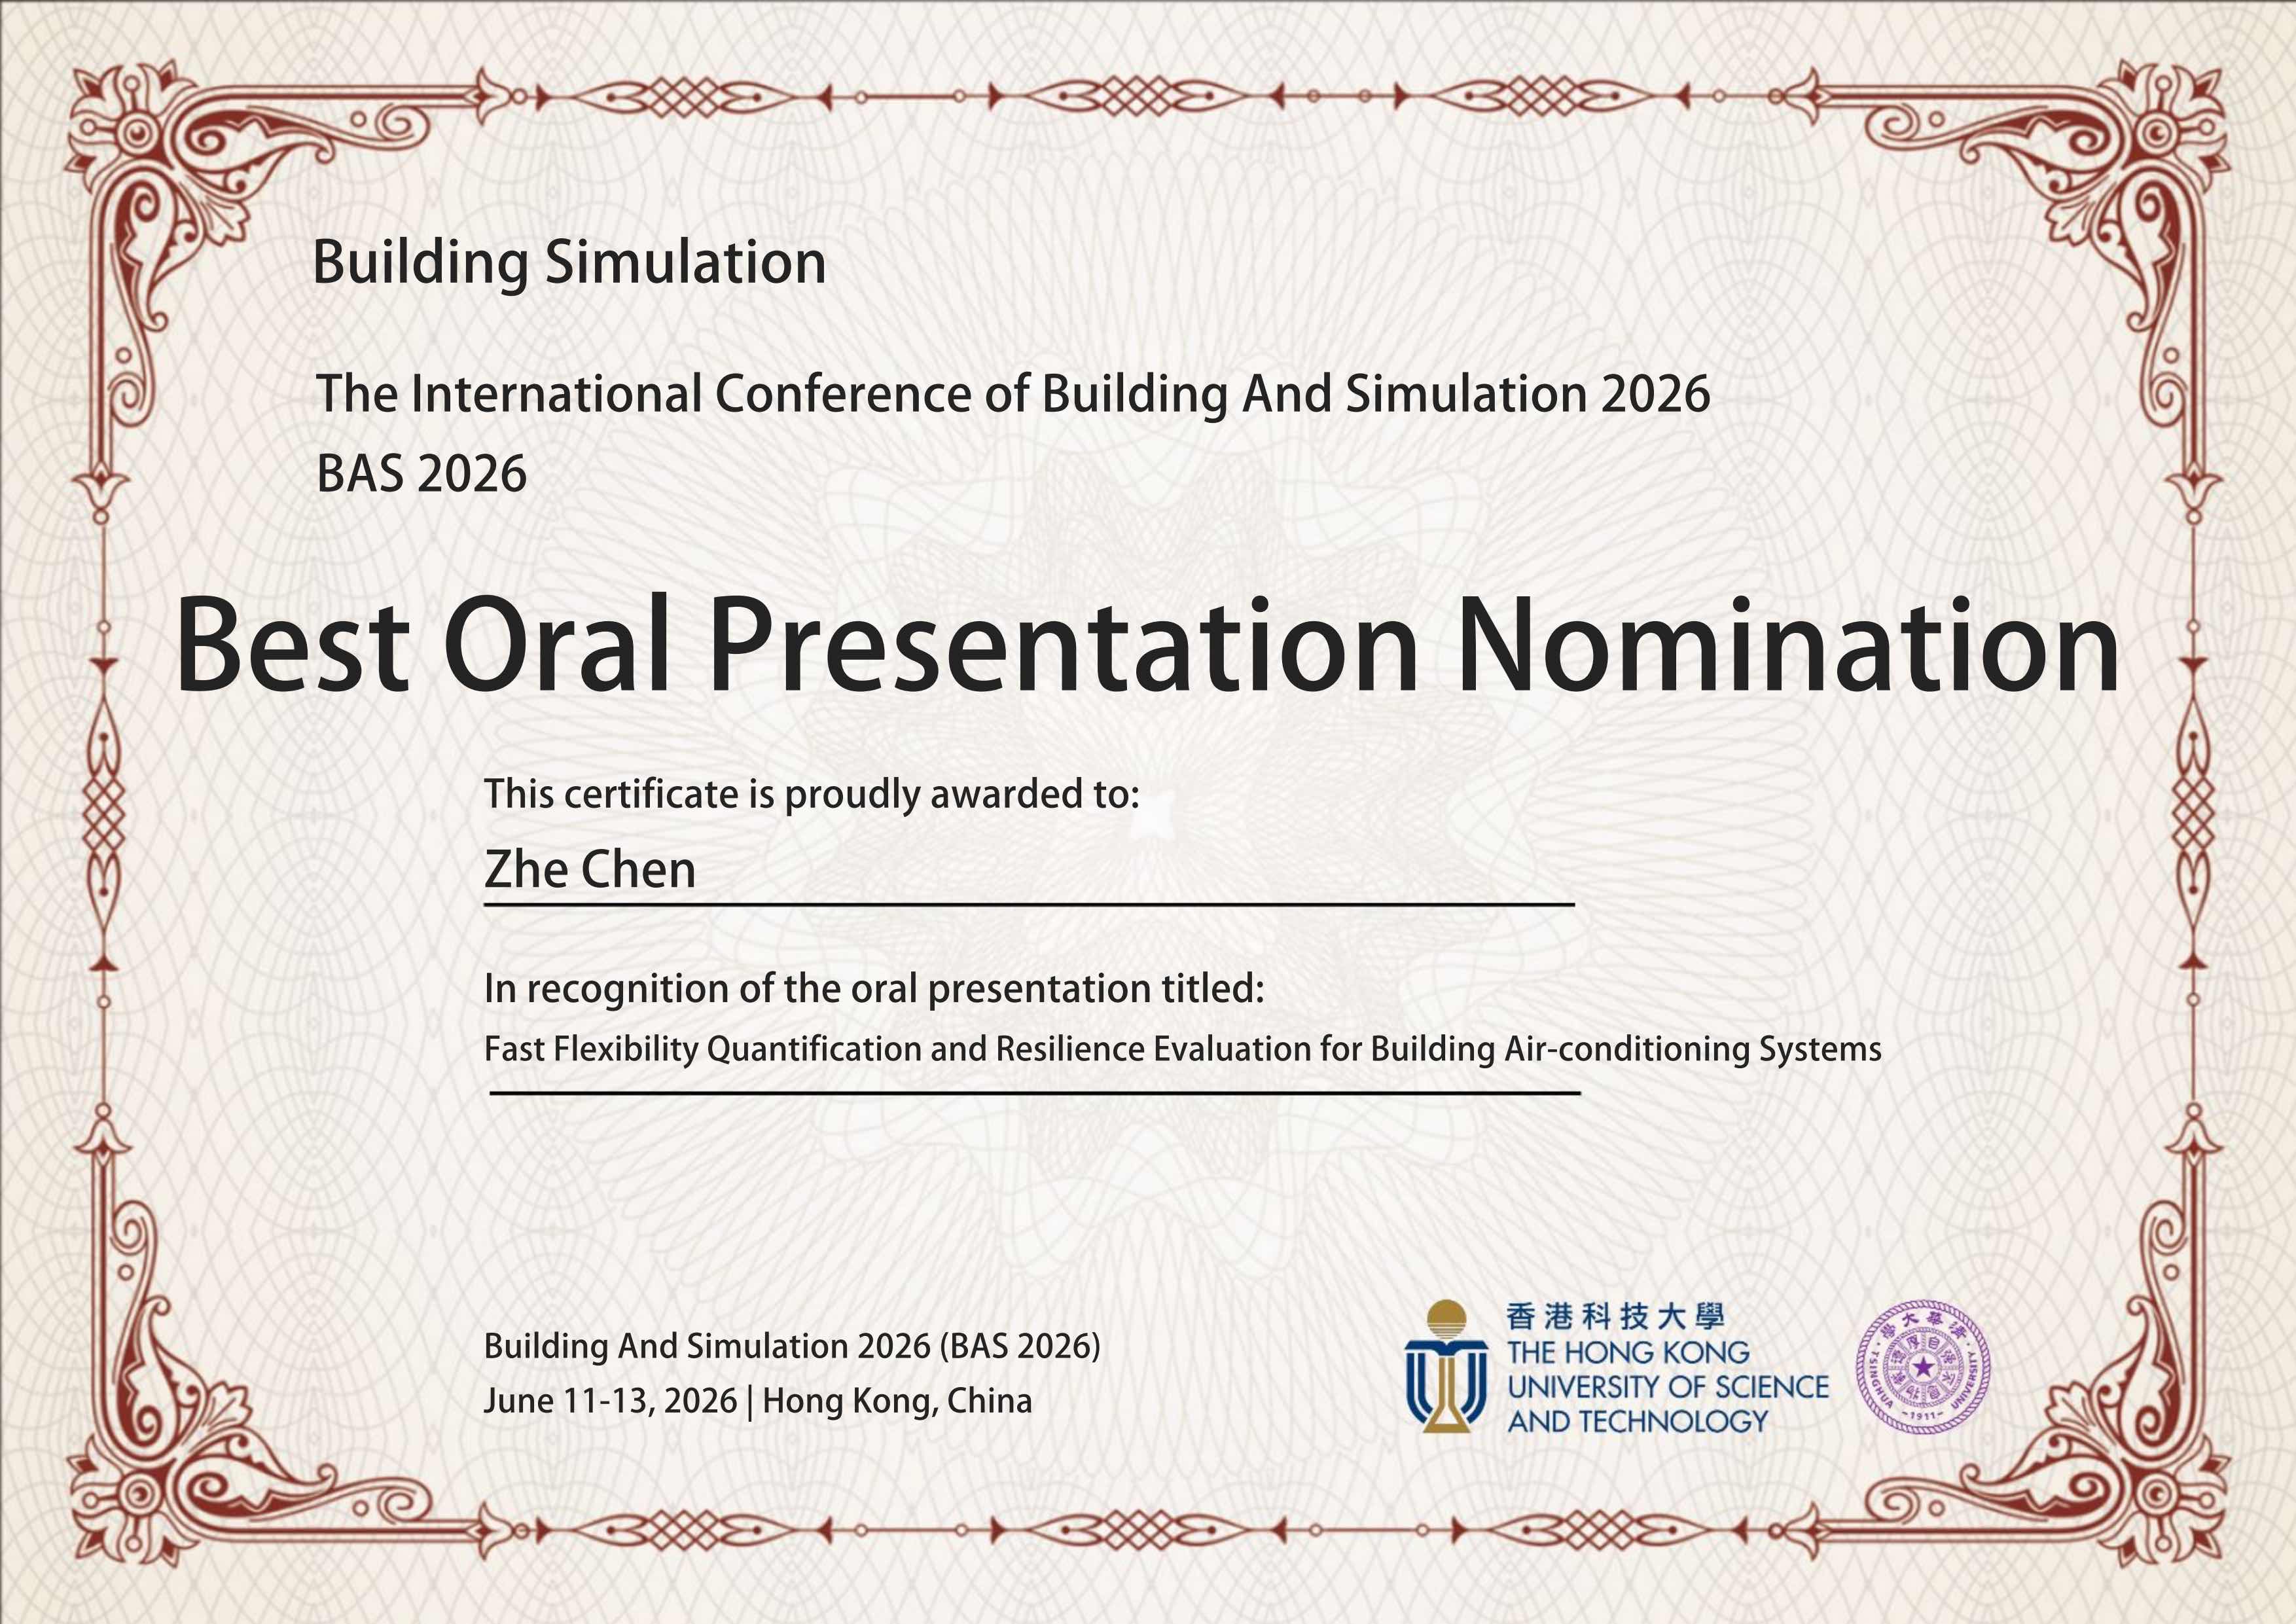The image size is (2296, 1624).
Task: Click 'June 11-13, 2026 | Hong Kong, China' date line
Action: 758,1401
